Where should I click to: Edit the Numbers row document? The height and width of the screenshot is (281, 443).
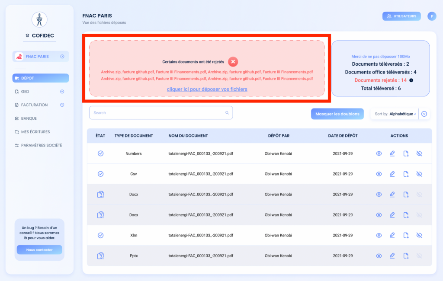point(392,153)
